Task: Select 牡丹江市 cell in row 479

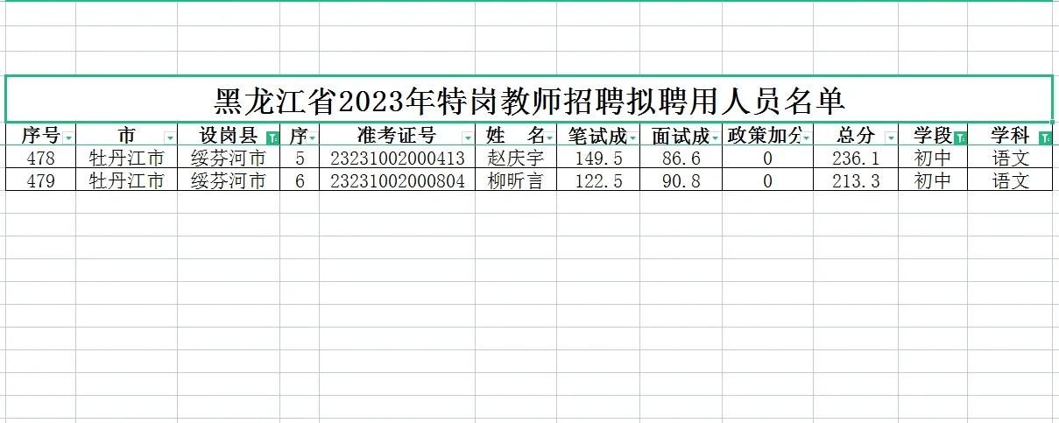Action: [x=126, y=180]
